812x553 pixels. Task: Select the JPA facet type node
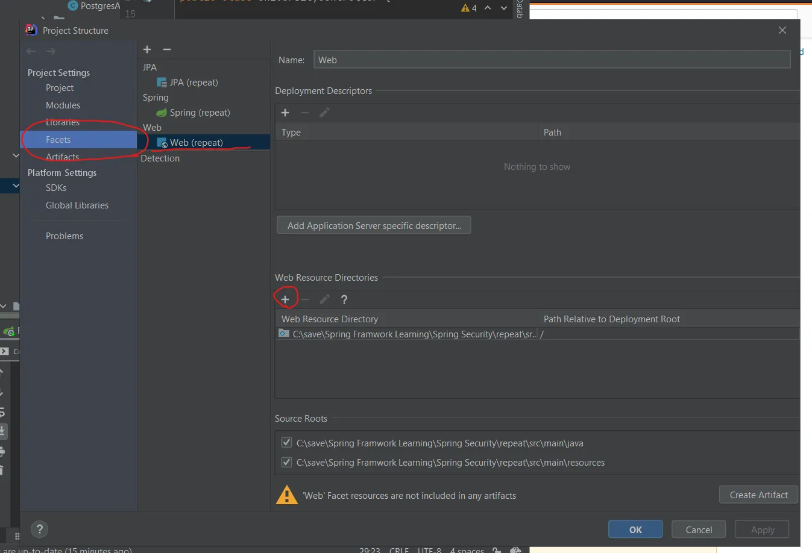[x=149, y=67]
